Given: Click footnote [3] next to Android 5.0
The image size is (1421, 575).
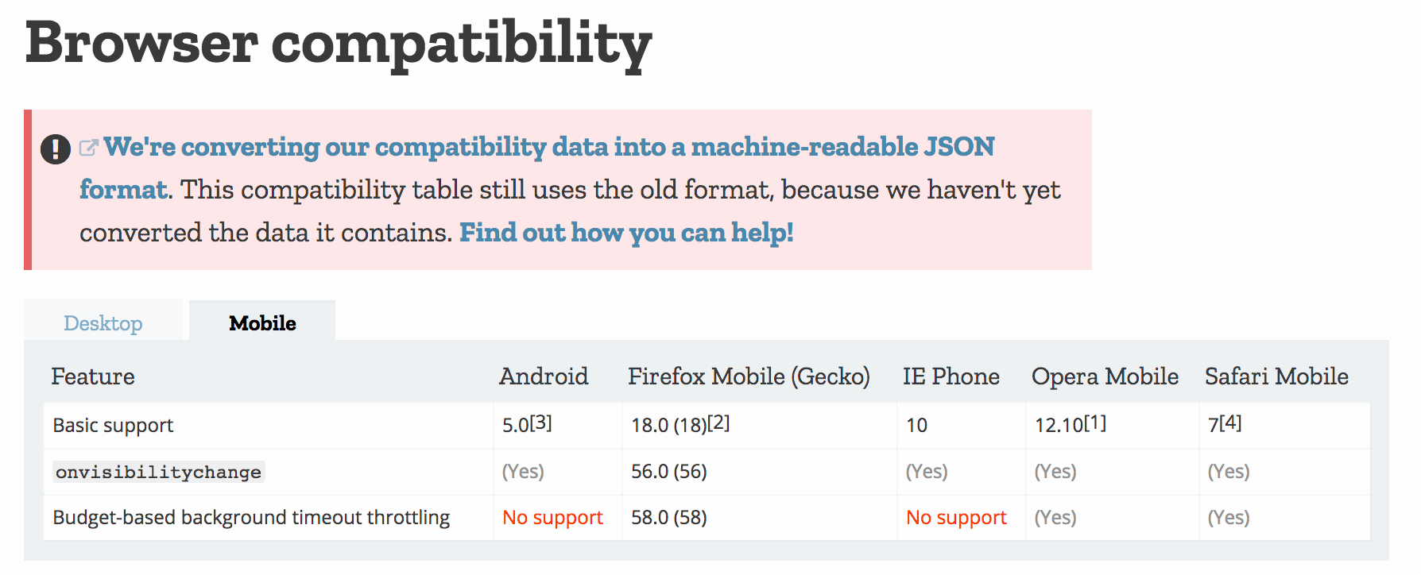Looking at the screenshot, I should point(540,423).
